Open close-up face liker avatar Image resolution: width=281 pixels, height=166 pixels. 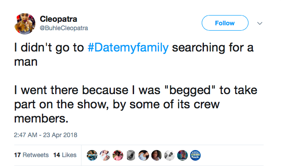click(x=157, y=155)
